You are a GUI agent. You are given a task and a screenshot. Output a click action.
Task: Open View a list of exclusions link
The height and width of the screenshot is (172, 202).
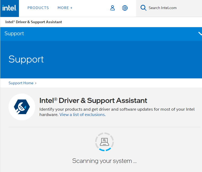coord(82,115)
